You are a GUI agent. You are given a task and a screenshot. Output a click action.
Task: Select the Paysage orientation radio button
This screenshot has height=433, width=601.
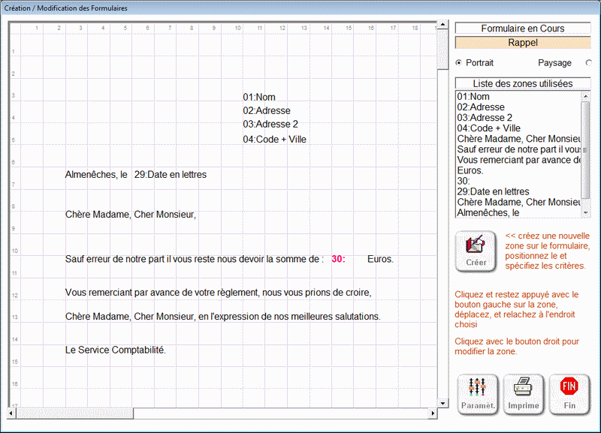589,63
